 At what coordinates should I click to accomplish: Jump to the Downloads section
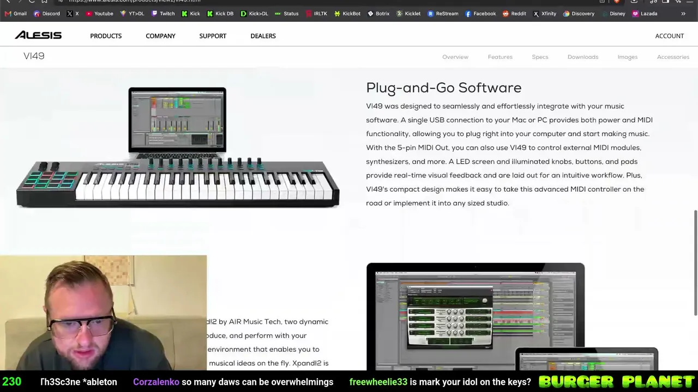click(583, 57)
